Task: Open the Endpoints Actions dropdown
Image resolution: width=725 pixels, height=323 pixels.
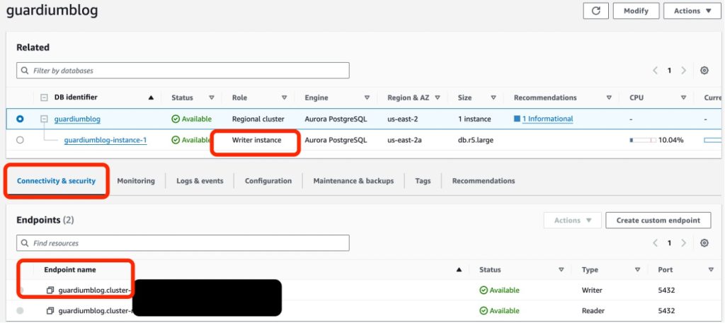Action: coord(572,220)
